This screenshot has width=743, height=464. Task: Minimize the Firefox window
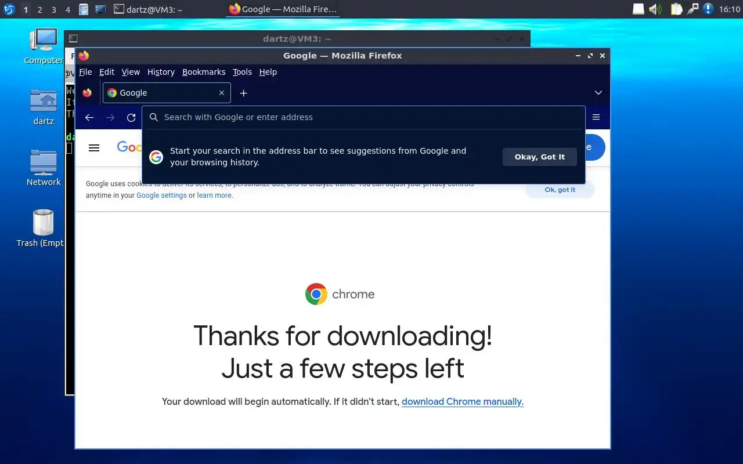pyautogui.click(x=578, y=56)
